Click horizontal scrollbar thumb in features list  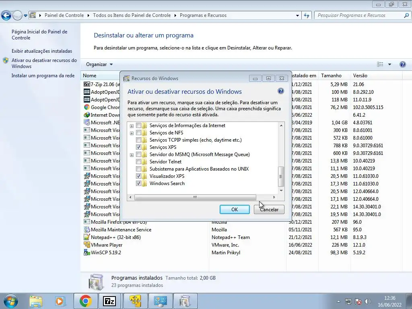195,197
